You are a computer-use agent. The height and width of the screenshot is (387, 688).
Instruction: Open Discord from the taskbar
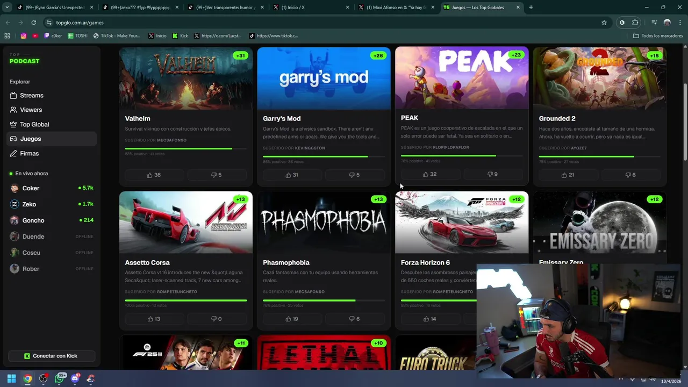(x=75, y=379)
